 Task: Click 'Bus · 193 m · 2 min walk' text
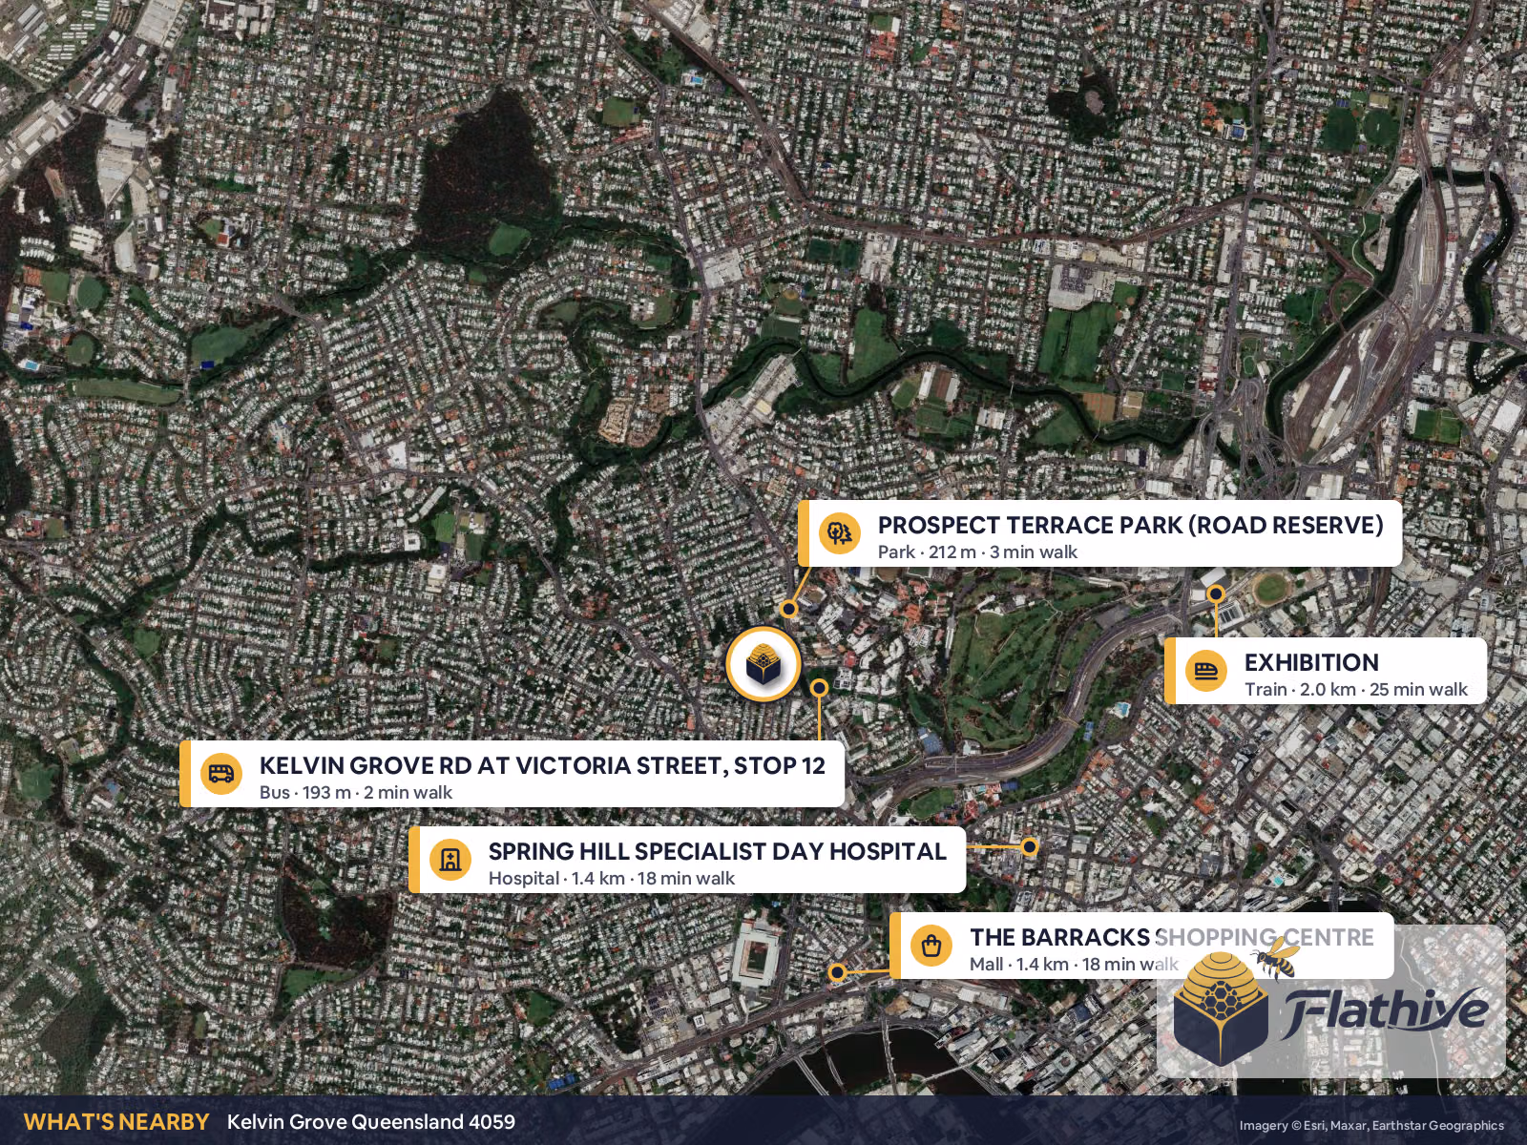[x=356, y=793]
